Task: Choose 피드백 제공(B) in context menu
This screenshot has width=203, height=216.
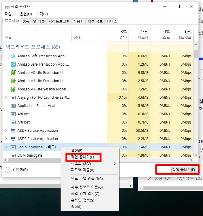Action: pos(82,170)
